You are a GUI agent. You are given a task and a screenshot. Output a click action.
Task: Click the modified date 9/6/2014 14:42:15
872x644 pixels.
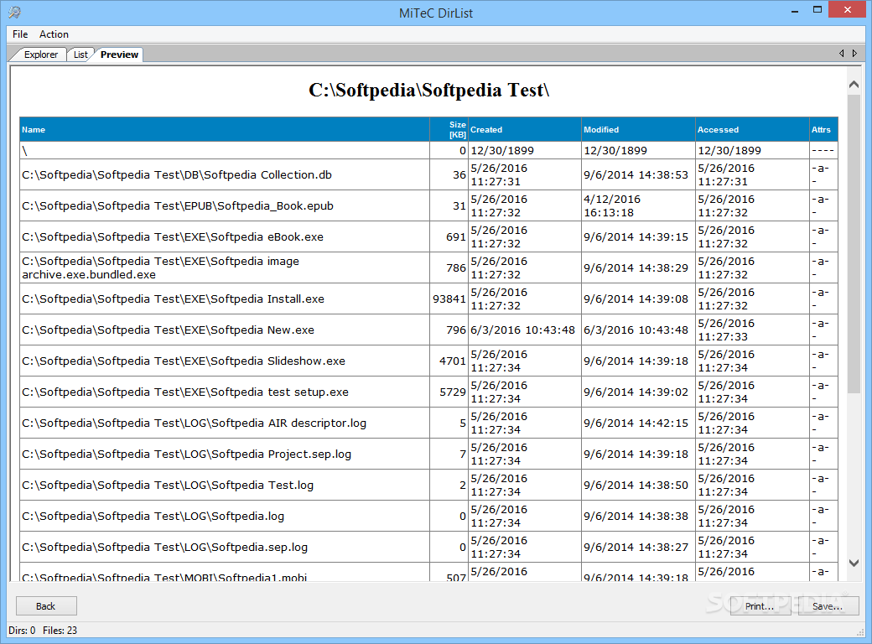[636, 423]
